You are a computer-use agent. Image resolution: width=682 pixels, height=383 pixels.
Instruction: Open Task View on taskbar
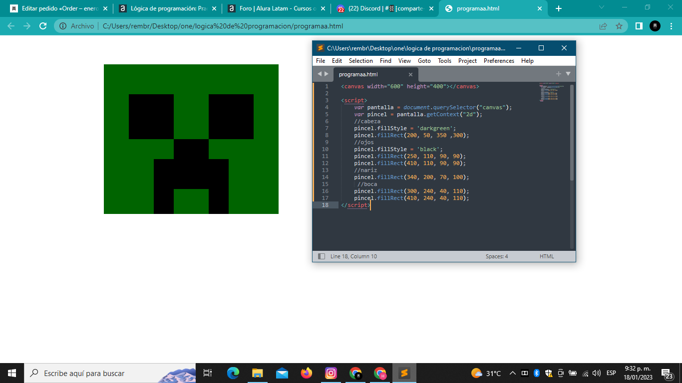[208, 373]
